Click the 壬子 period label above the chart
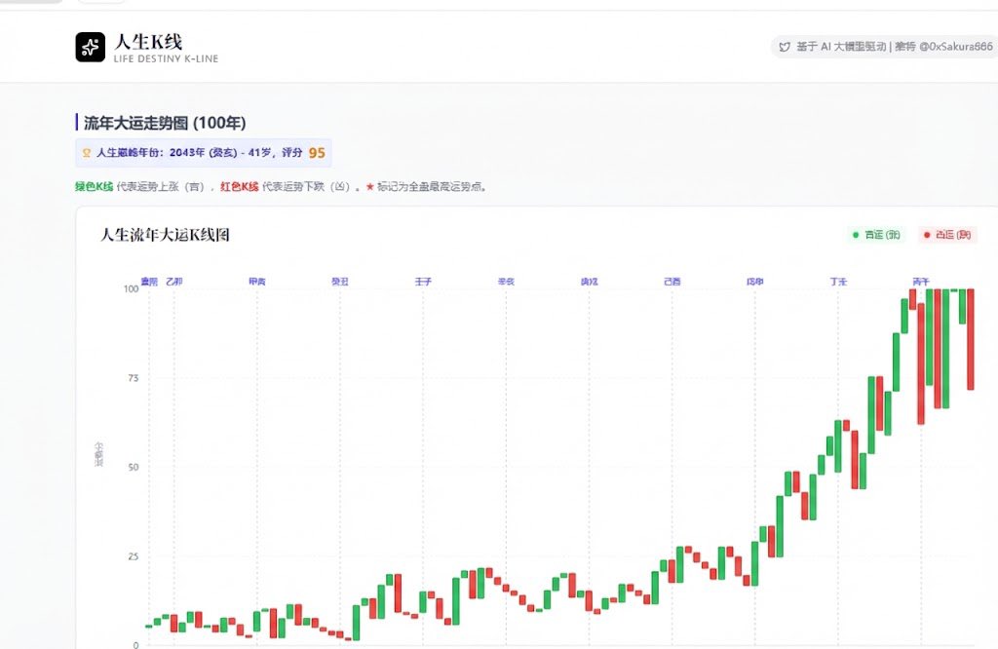 [423, 282]
